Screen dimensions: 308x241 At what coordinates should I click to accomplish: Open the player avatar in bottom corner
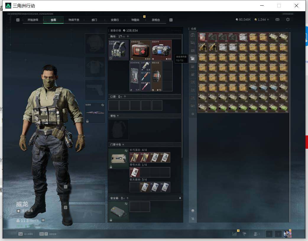point(288,234)
